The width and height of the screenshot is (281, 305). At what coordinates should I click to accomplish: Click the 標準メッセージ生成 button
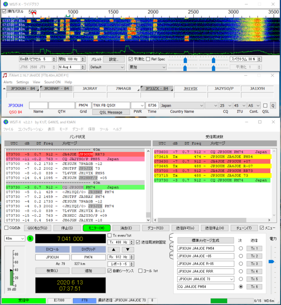pyautogui.click(x=205, y=240)
